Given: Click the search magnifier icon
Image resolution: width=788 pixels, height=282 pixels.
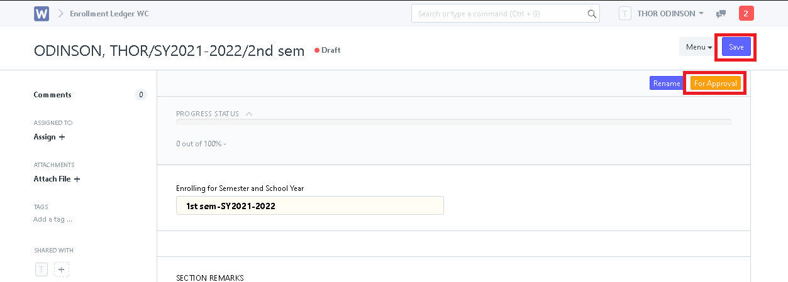Looking at the screenshot, I should click(x=592, y=14).
